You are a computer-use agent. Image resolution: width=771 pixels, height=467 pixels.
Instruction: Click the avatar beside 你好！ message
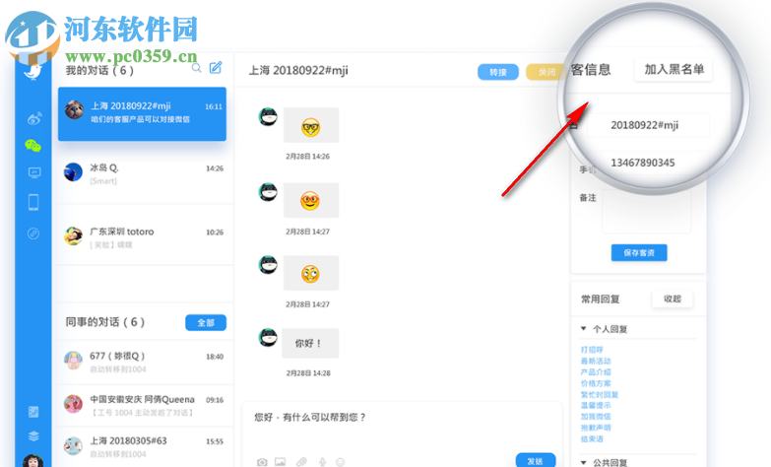click(x=268, y=338)
